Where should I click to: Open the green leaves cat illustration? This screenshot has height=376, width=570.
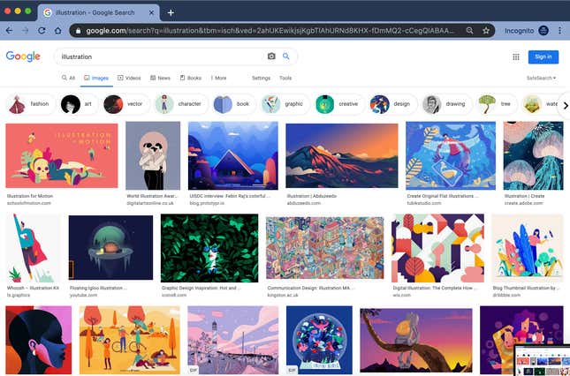(209, 248)
